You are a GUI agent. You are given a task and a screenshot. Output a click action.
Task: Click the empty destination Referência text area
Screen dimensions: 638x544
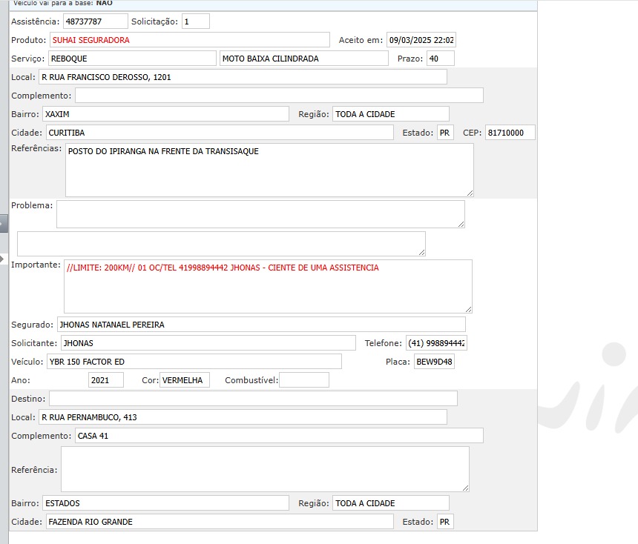(265, 469)
